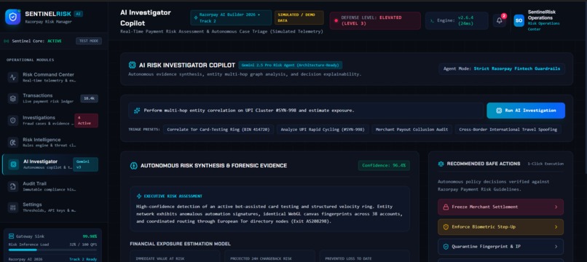Click the AI Investigator chip icon in sidebar
The height and width of the screenshot is (262, 587).
[x=14, y=164]
